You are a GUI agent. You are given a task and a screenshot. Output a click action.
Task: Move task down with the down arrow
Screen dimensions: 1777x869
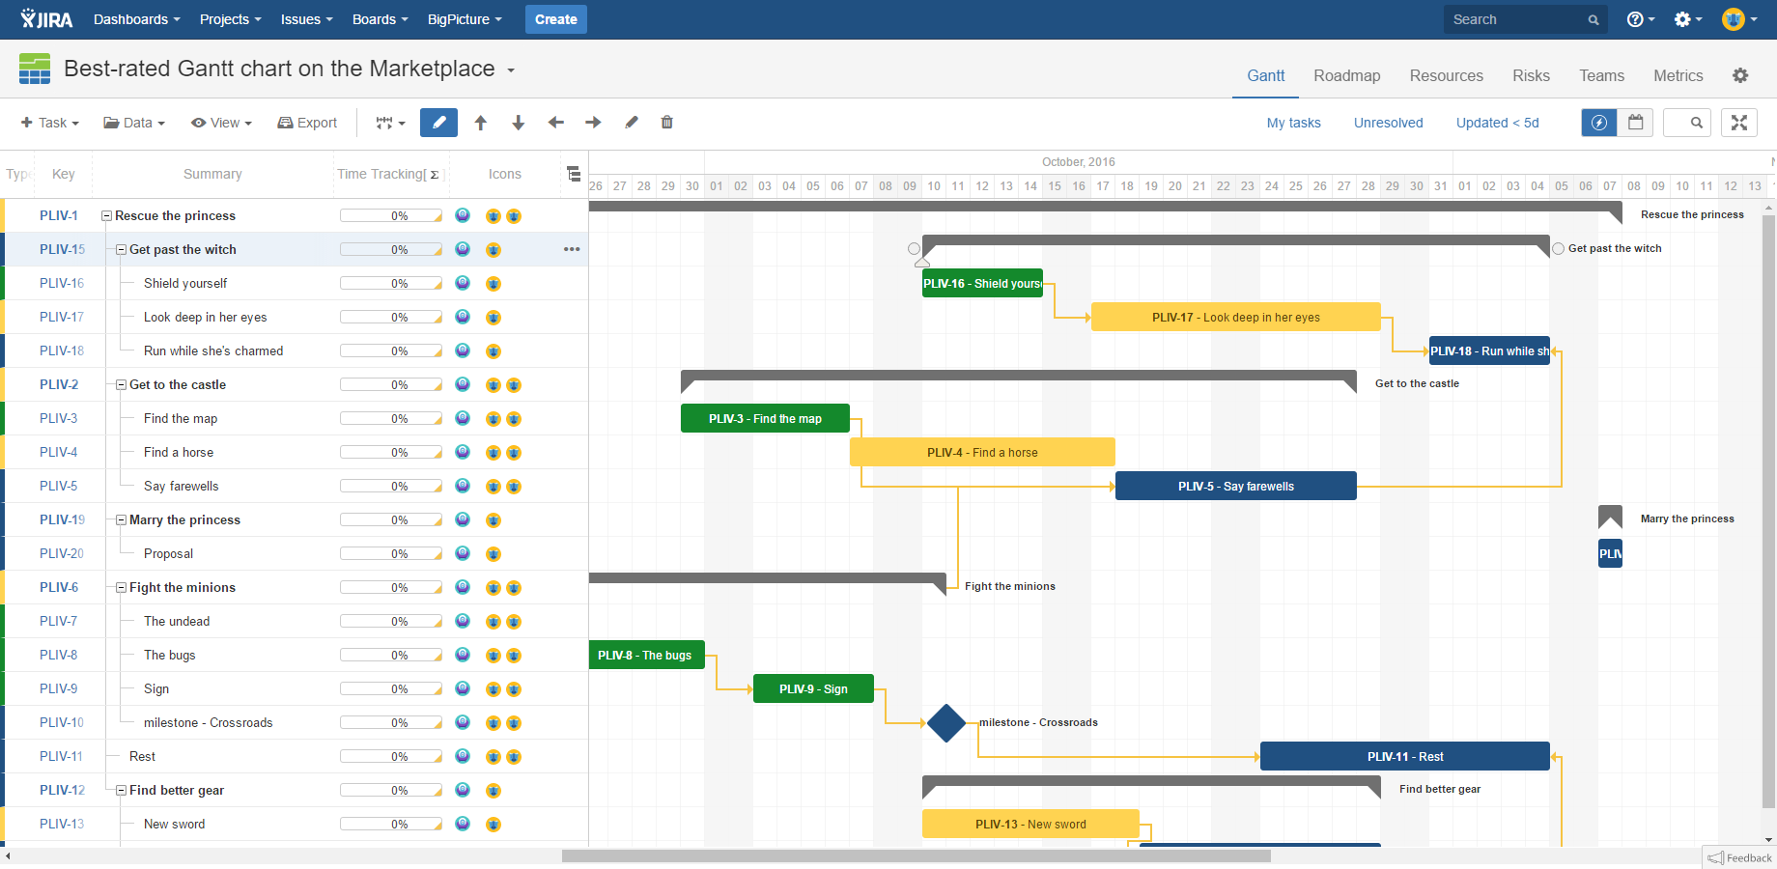click(x=518, y=123)
